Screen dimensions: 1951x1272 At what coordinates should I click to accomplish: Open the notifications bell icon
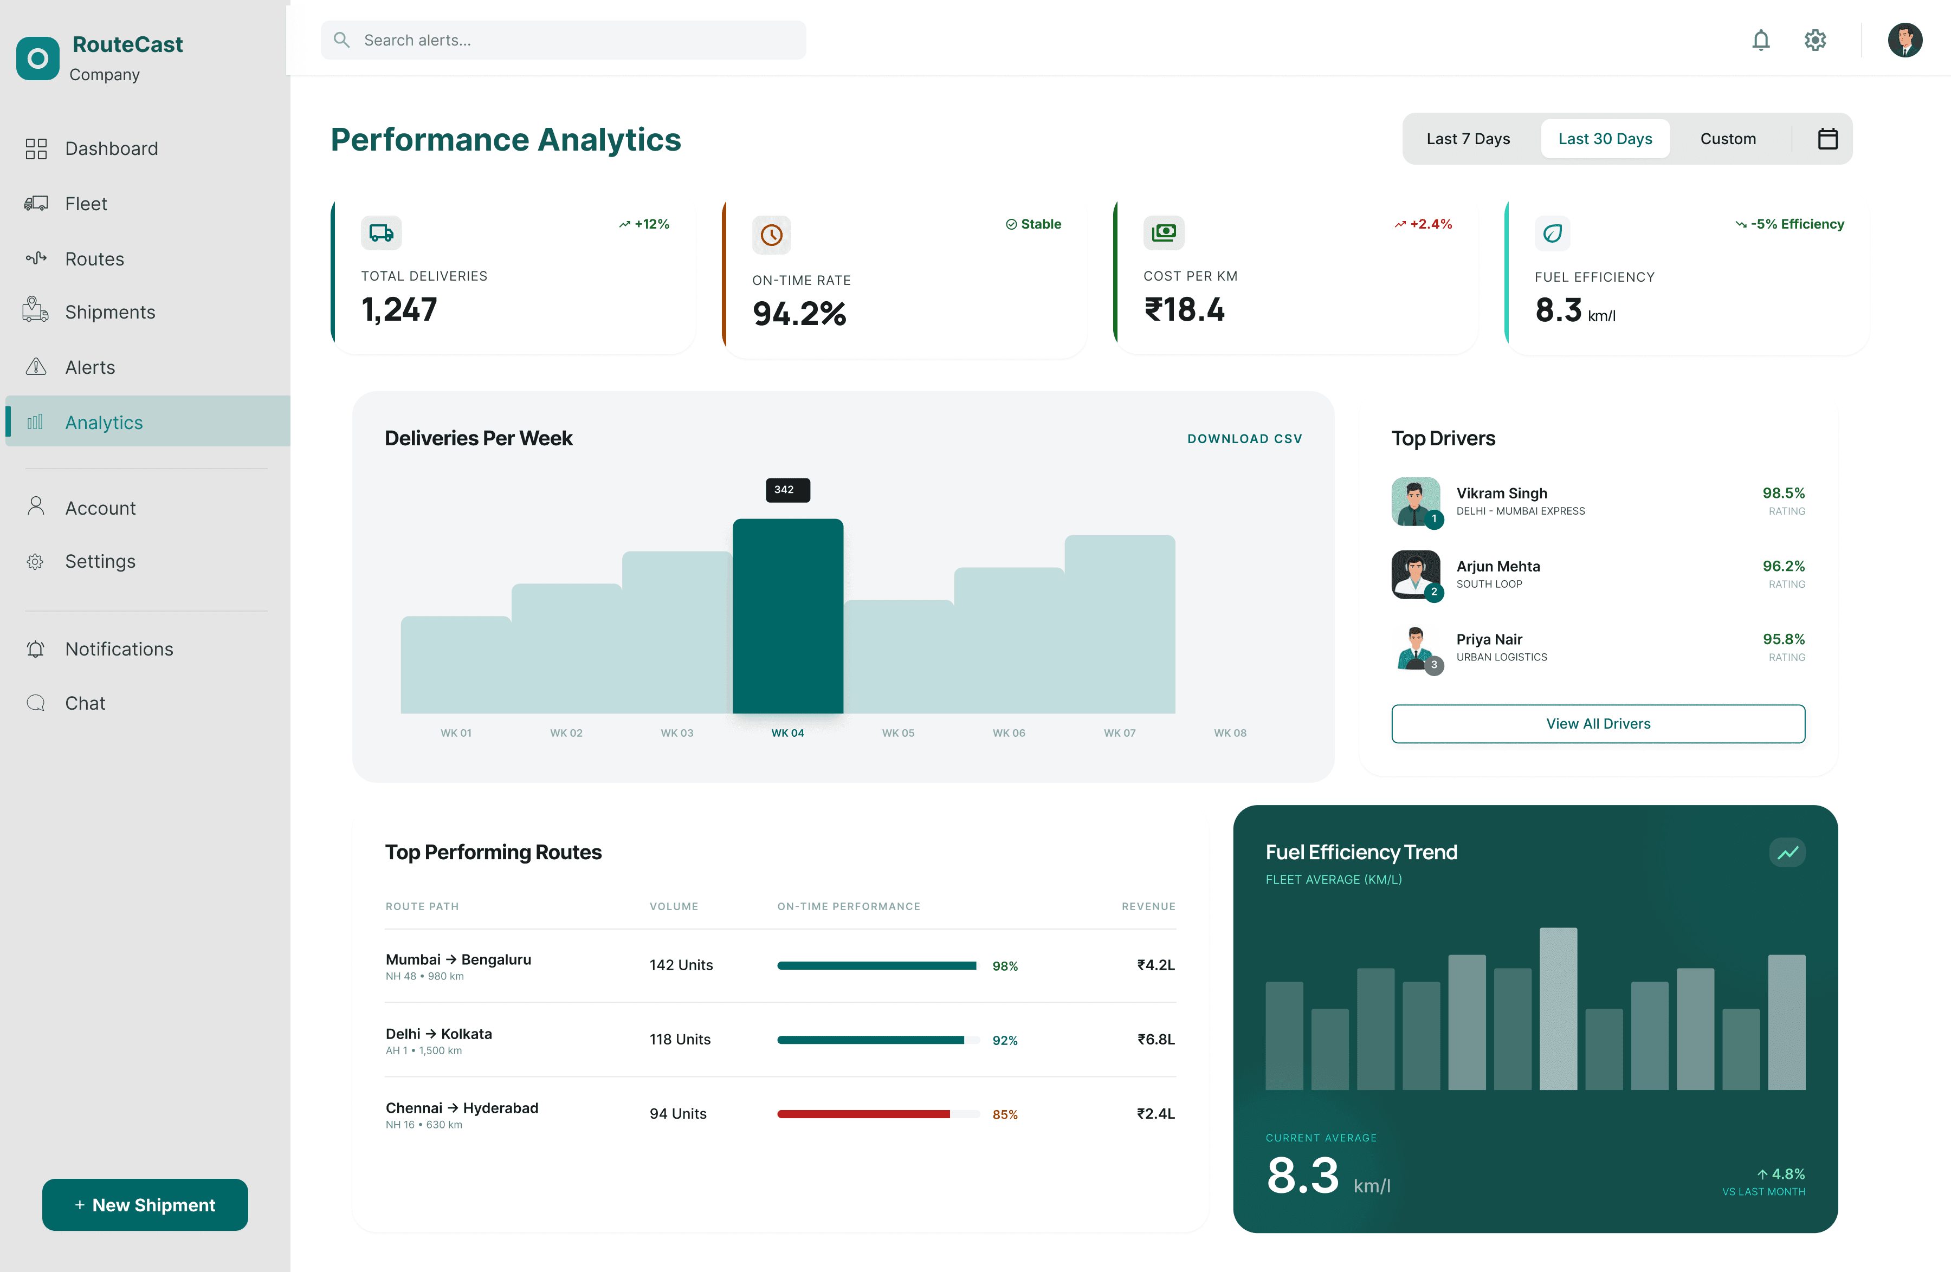point(1760,40)
